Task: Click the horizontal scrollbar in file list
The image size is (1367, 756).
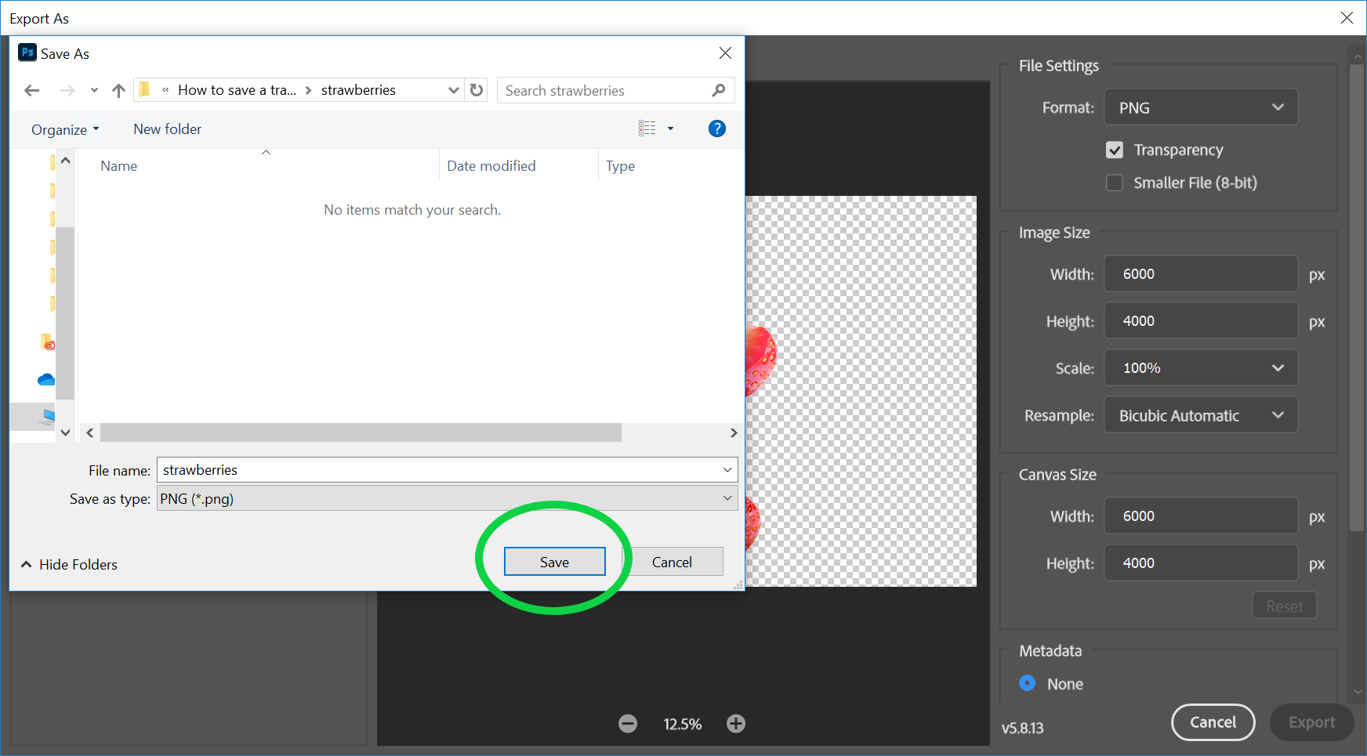Action: pos(361,432)
